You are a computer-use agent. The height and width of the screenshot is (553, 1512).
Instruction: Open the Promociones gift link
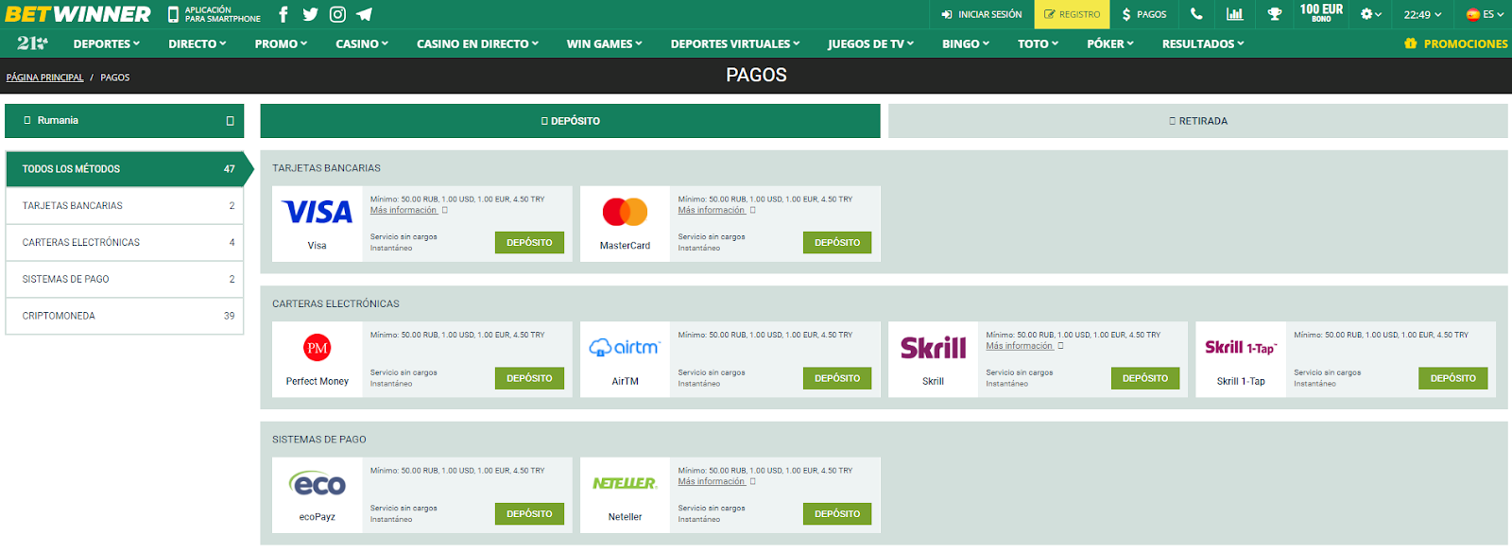click(x=1456, y=43)
